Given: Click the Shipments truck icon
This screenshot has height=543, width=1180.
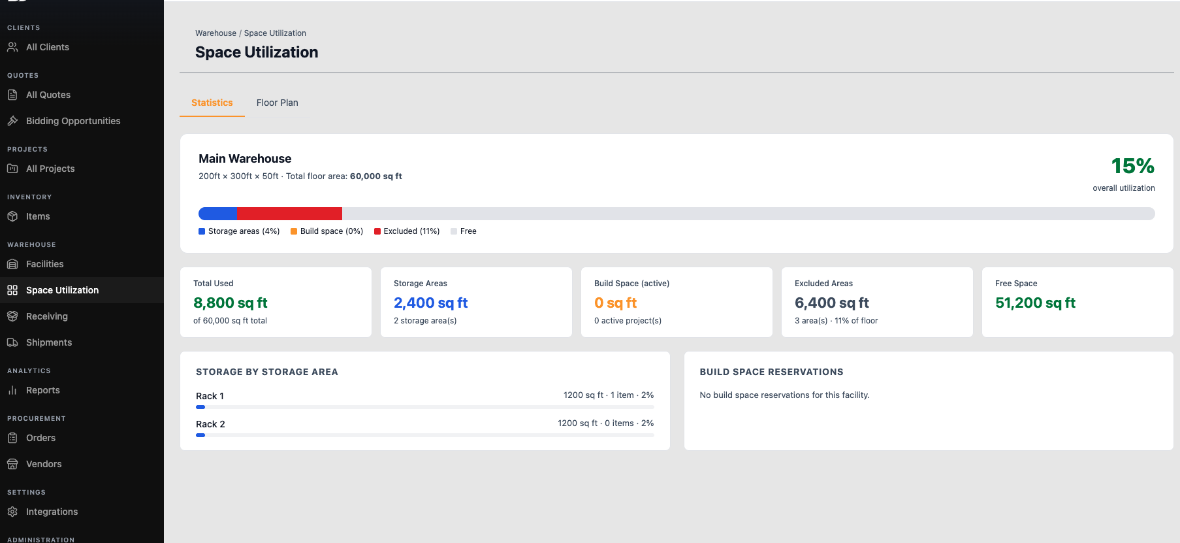Looking at the screenshot, I should [12, 342].
